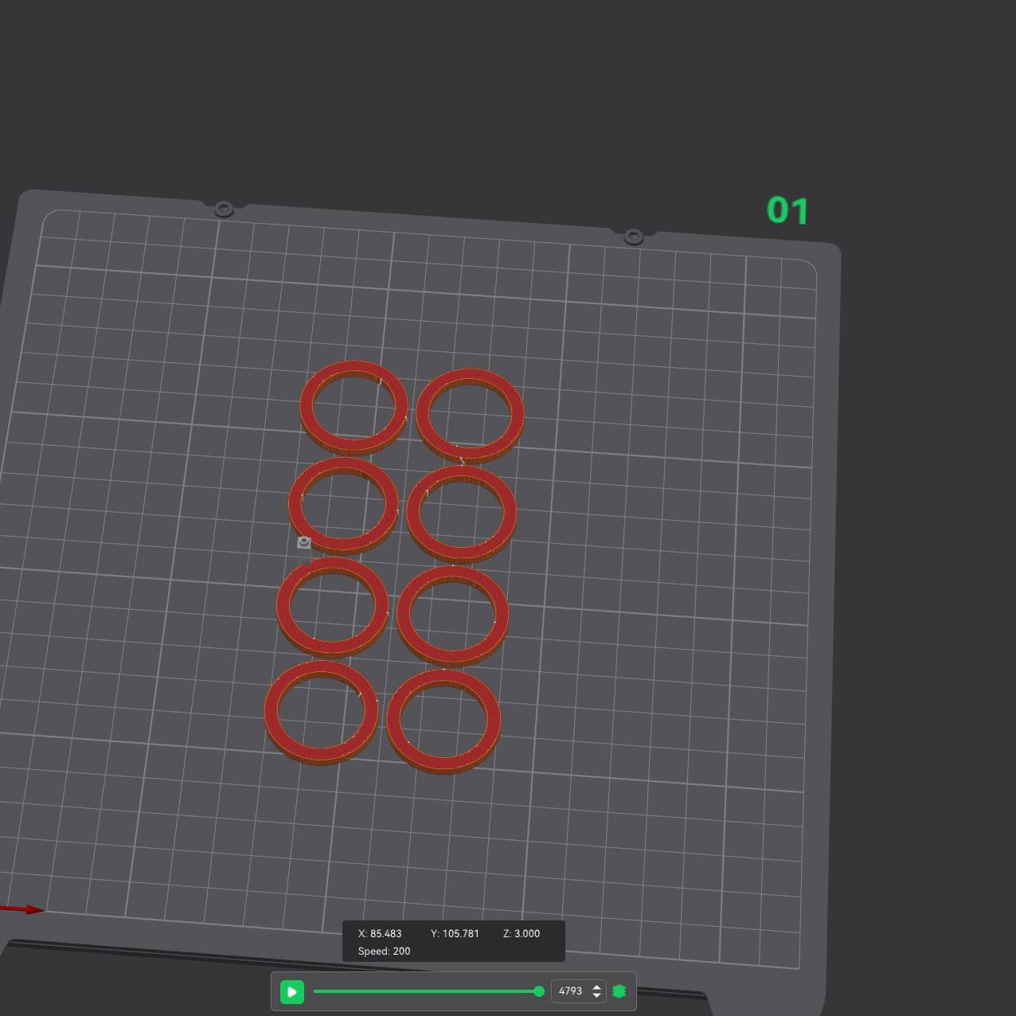Play the G-code toolpath animation
This screenshot has height=1016, width=1016.
292,992
